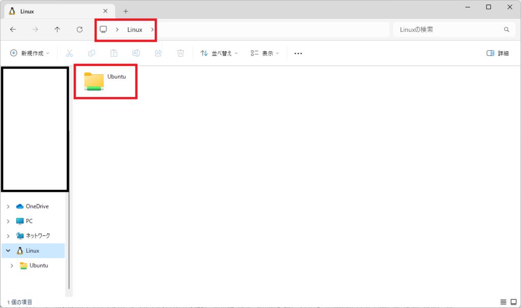Maximize the Explorer window
Screen dimensions: 521x308
tap(488, 7)
